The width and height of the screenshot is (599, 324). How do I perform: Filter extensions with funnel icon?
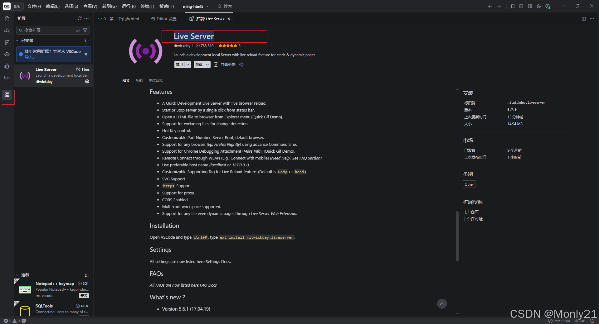pos(85,30)
